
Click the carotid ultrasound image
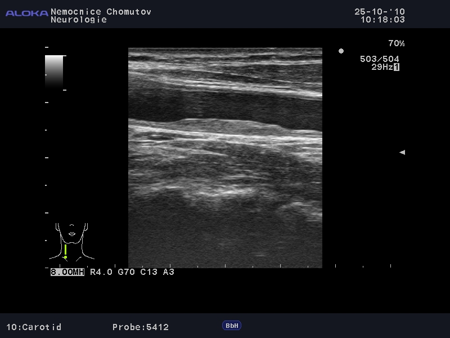(x=225, y=158)
